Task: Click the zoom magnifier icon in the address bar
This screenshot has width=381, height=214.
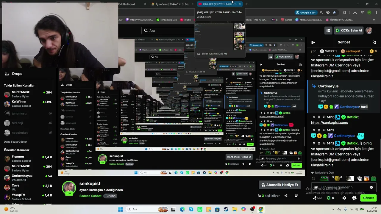Action: coord(321,12)
